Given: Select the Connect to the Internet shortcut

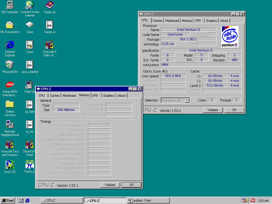Looking at the screenshot, I should 30,9.
